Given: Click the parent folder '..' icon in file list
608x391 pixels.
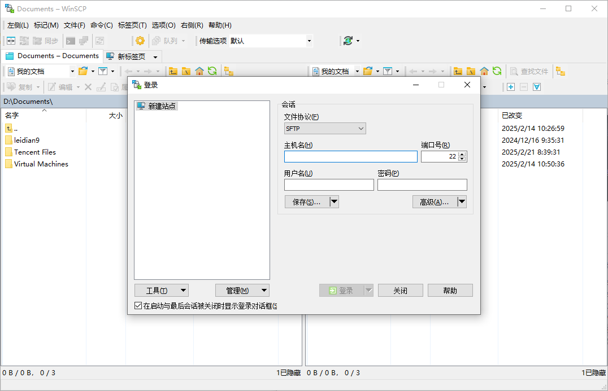Looking at the screenshot, I should coord(8,128).
